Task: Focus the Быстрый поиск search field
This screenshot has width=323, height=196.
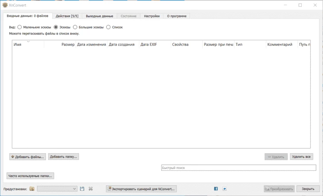Action: click(x=238, y=168)
